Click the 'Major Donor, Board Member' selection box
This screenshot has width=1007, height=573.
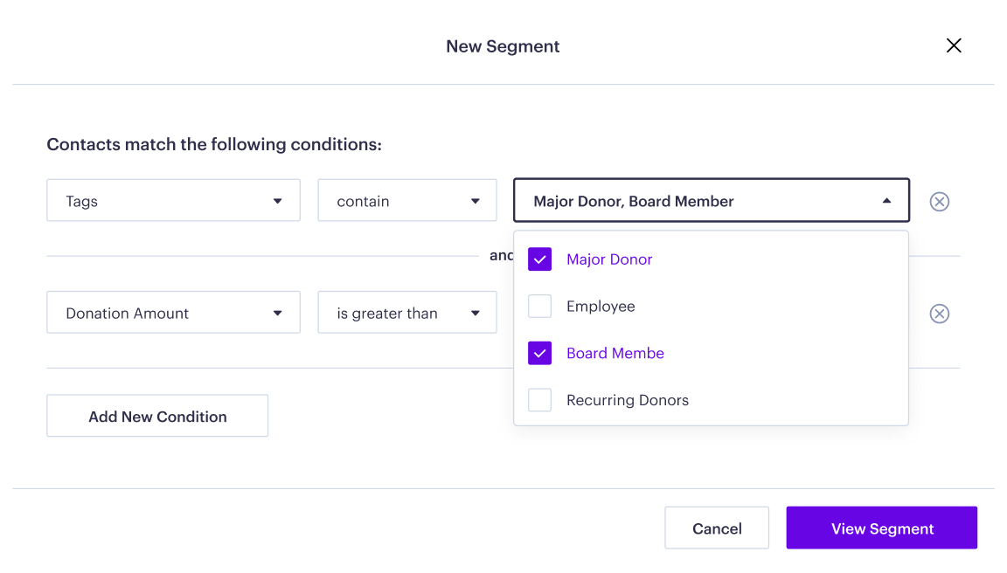tap(691, 201)
